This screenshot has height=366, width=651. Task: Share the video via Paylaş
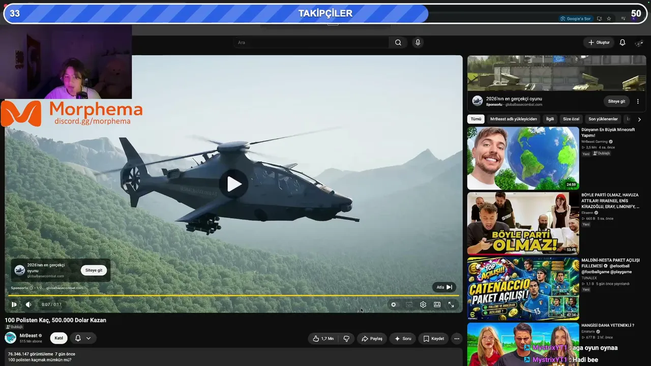[372, 339]
